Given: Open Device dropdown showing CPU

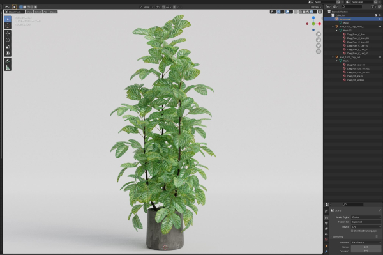Looking at the screenshot, I should (x=366, y=227).
